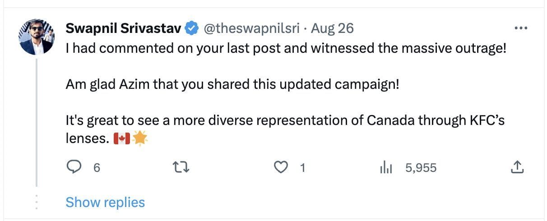Screen dimensions: 547x221
Task: Click the retweet arrows icon
Action: point(181,168)
